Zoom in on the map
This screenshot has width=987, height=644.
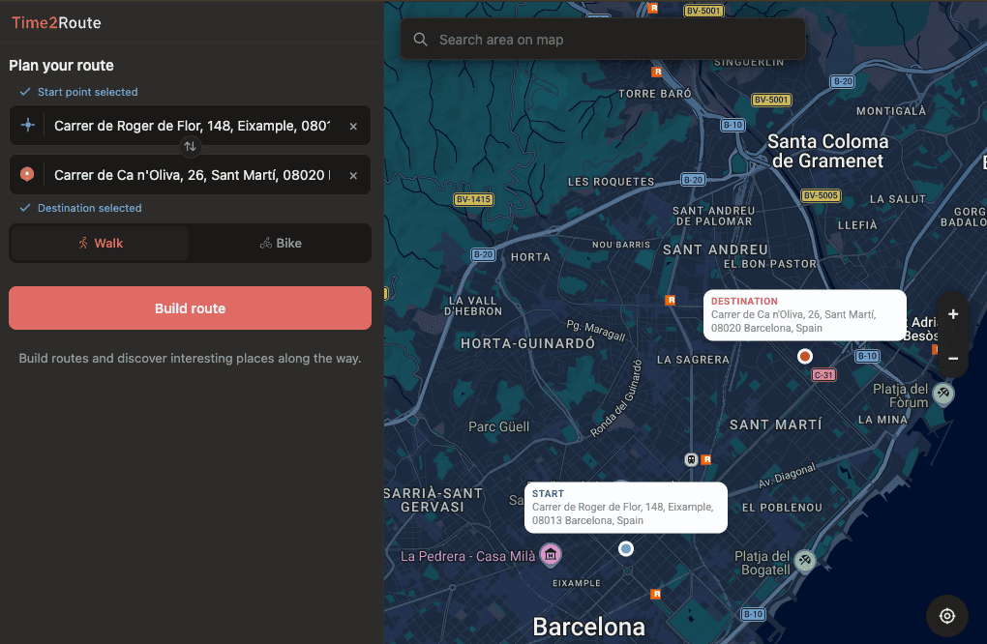coord(953,314)
